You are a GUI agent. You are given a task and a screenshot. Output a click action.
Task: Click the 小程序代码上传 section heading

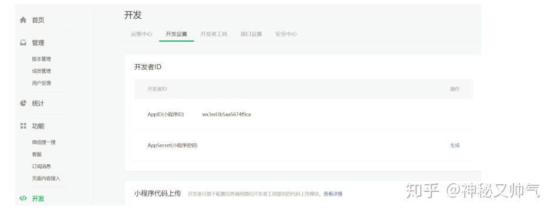click(158, 194)
